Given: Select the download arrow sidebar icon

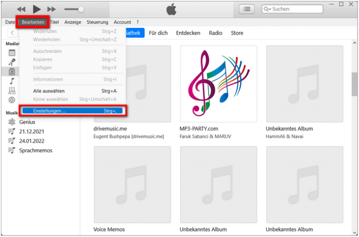Looking at the screenshot, I should click(x=12, y=100).
